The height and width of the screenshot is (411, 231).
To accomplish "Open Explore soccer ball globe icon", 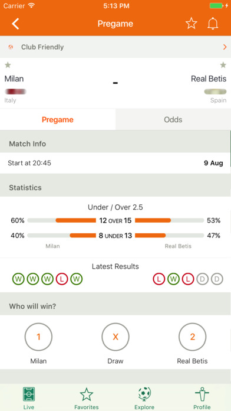I will click(144, 394).
